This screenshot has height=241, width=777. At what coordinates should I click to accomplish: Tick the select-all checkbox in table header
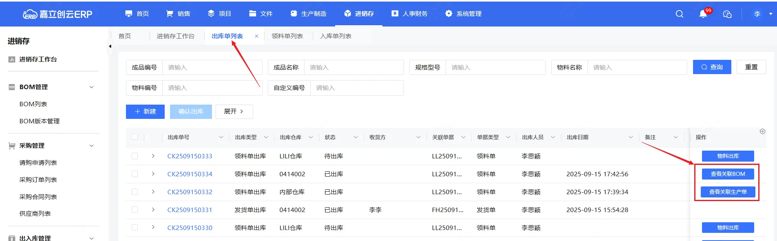pyautogui.click(x=135, y=137)
